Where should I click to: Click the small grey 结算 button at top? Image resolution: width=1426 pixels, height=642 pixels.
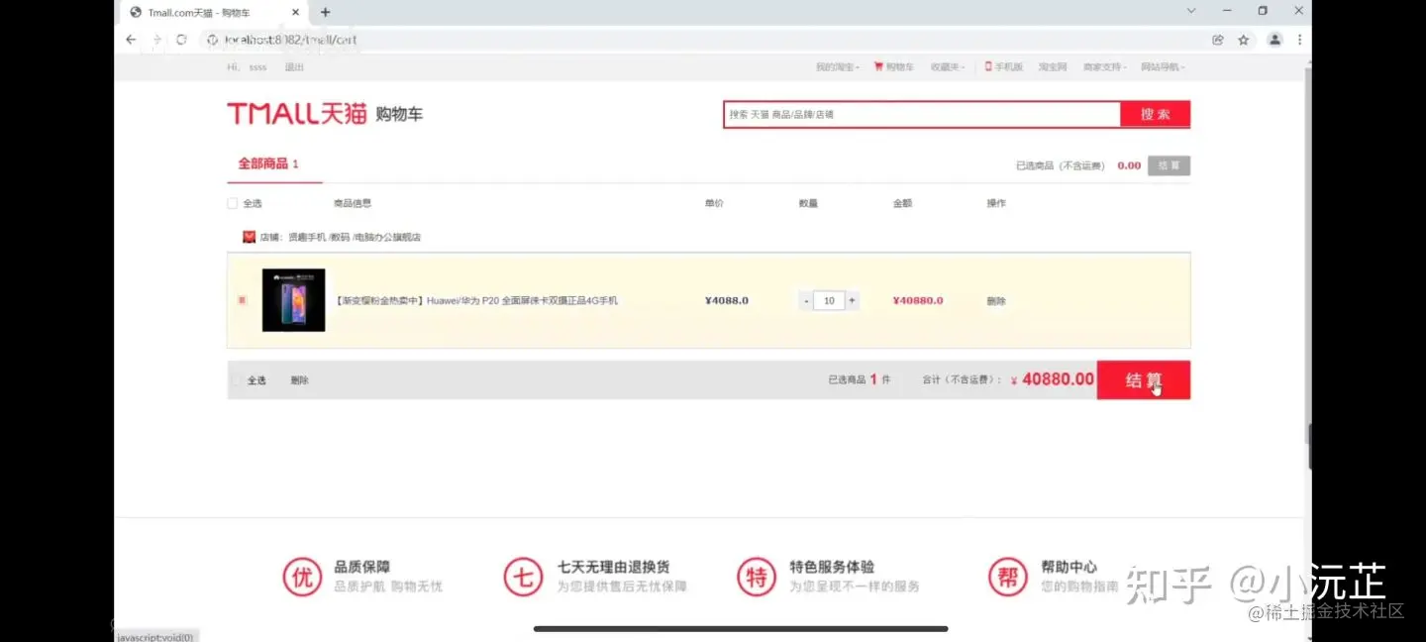coord(1169,165)
